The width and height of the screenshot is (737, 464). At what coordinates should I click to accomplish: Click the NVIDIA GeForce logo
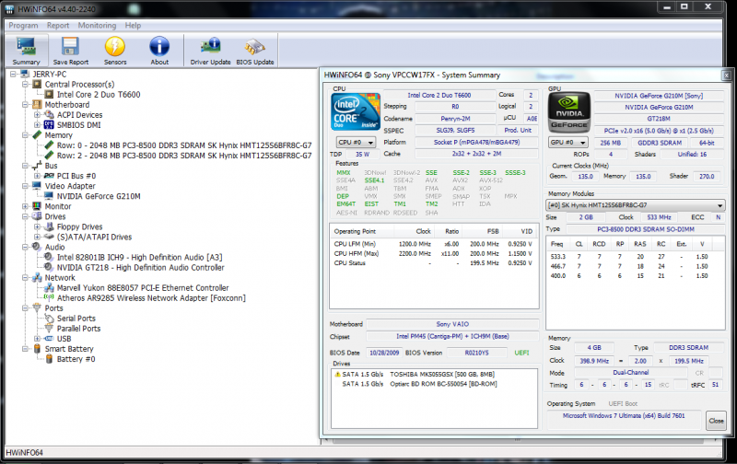(569, 111)
